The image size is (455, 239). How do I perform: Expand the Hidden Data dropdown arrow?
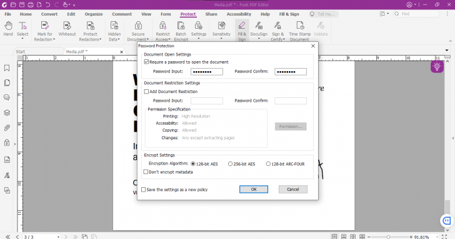tap(119, 40)
